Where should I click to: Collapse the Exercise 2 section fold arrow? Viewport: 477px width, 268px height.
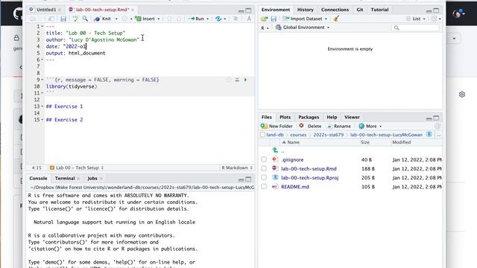(42, 120)
